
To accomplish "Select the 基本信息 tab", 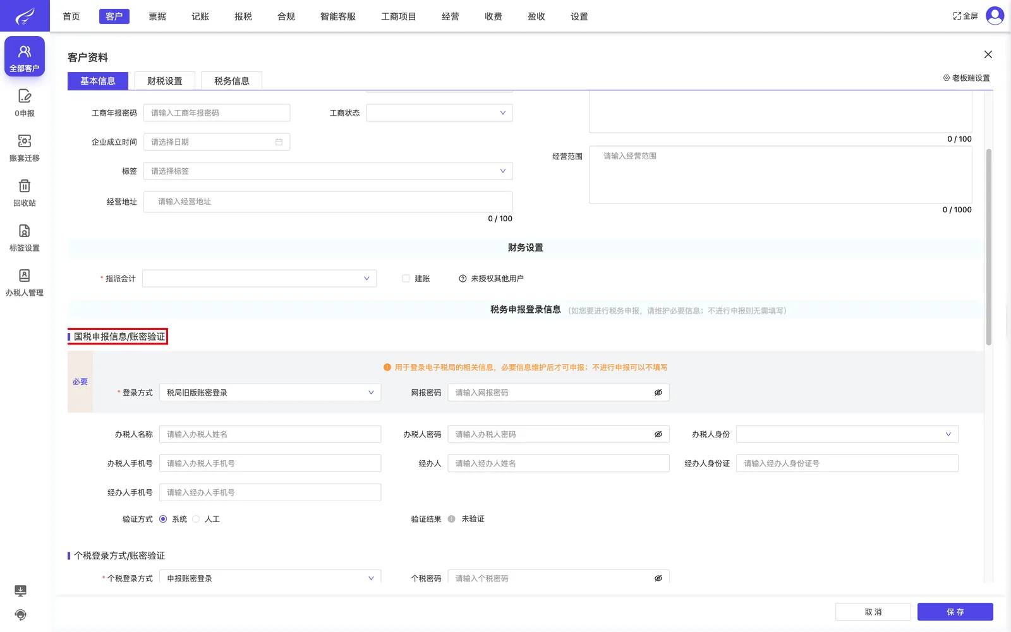I will [98, 81].
